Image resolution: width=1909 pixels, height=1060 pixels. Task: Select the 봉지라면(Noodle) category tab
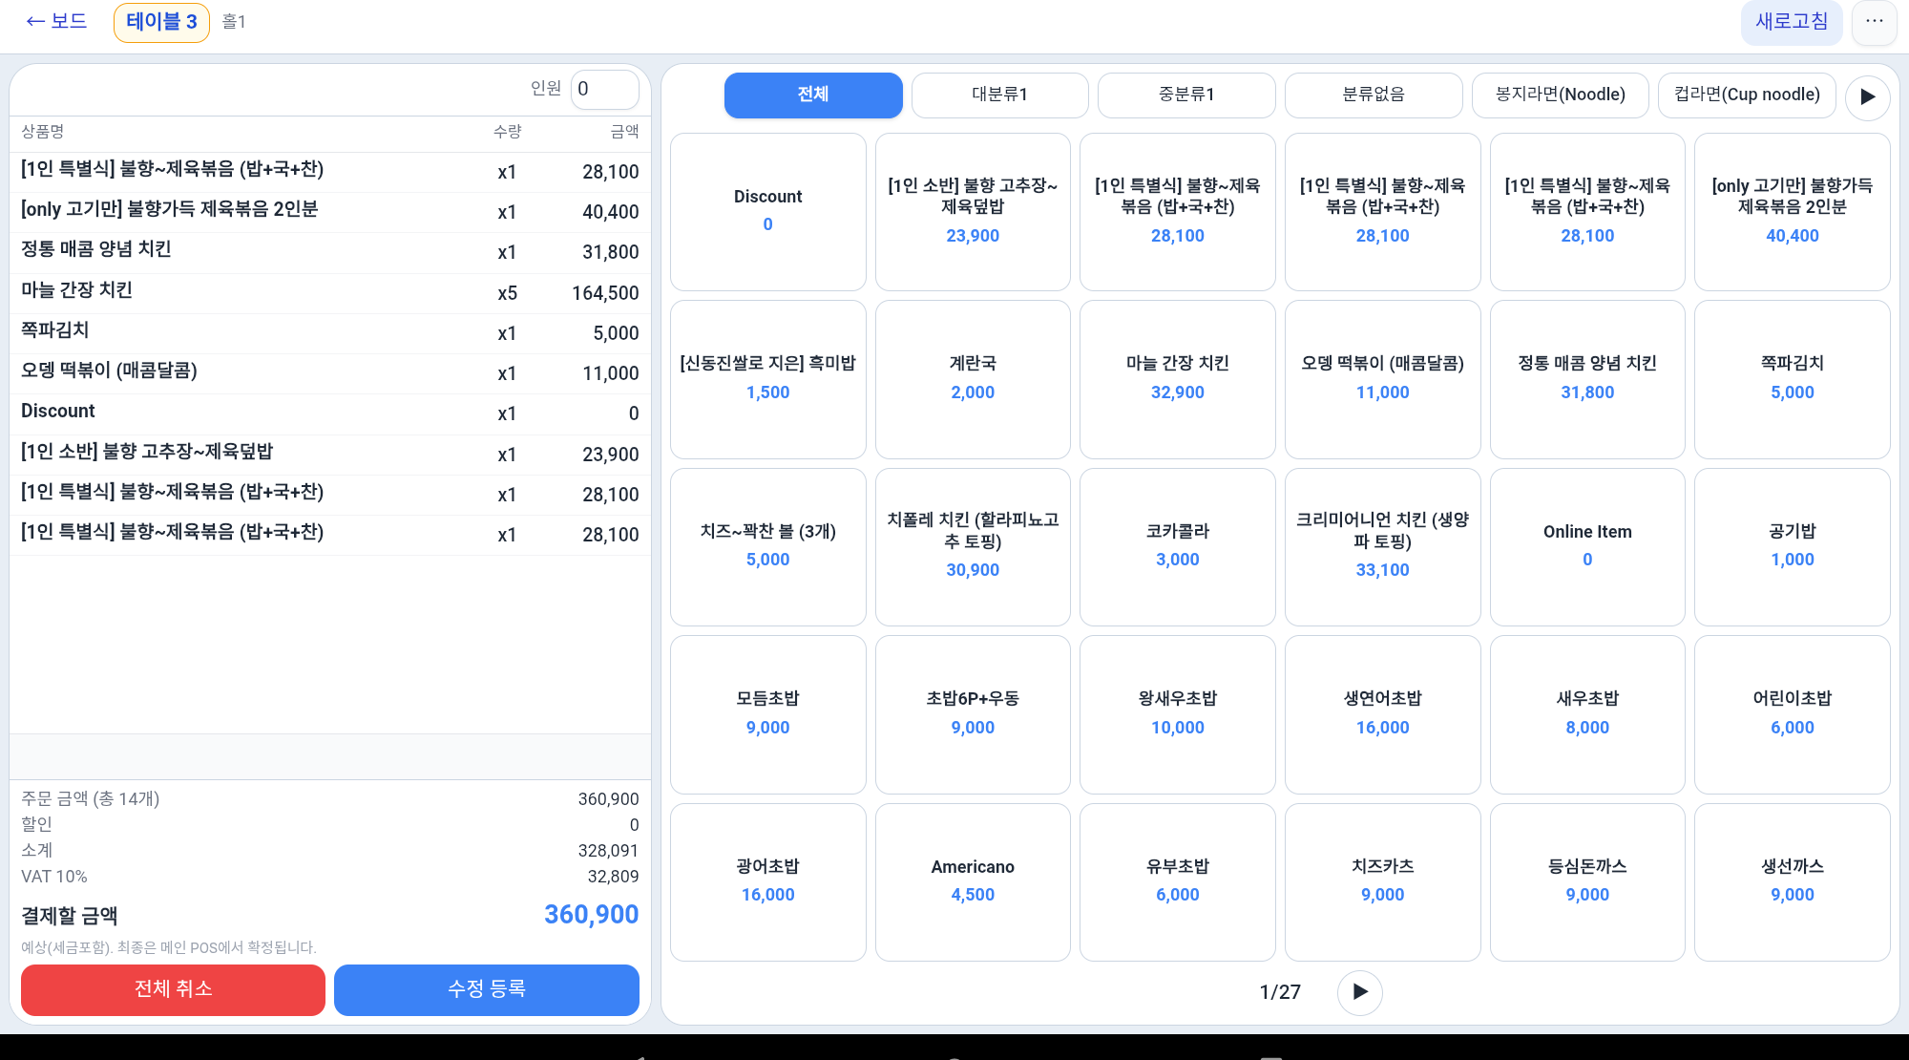pyautogui.click(x=1560, y=95)
